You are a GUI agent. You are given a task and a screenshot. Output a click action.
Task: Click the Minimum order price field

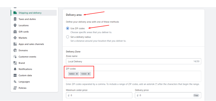(x=99, y=95)
